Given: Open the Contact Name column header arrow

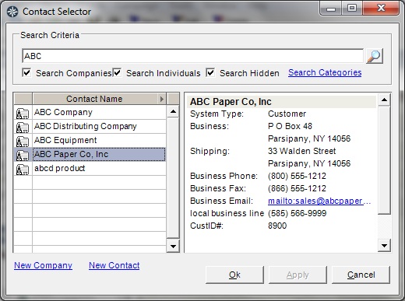Looking at the screenshot, I should (162, 99).
